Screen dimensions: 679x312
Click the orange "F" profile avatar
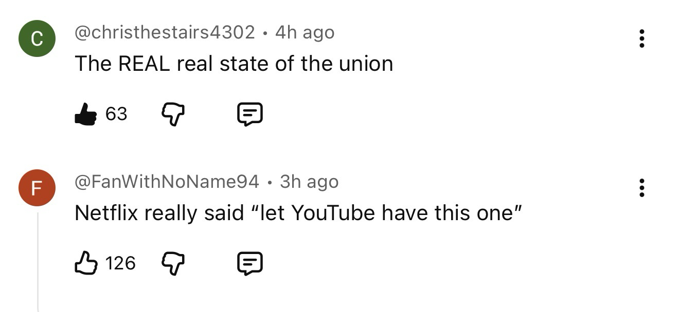pyautogui.click(x=37, y=188)
